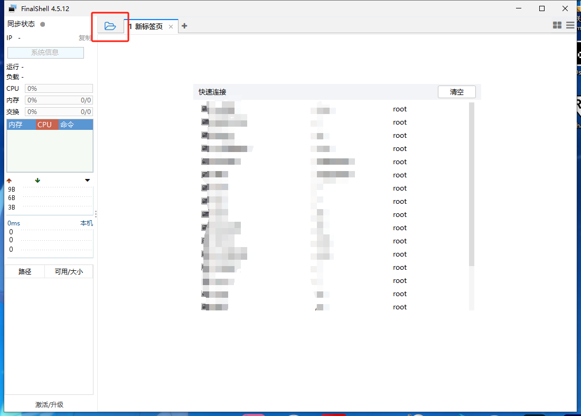Click the green download arrow icon
This screenshot has height=416, width=581.
pos(38,181)
